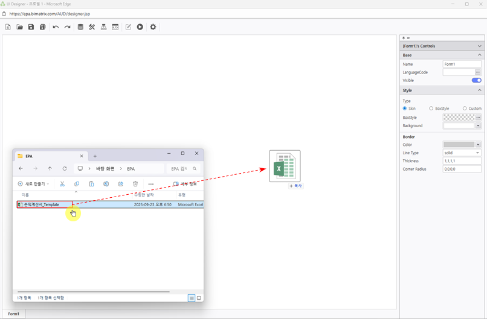The image size is (487, 319).
Task: Open the database stack icon
Action: coord(80,27)
